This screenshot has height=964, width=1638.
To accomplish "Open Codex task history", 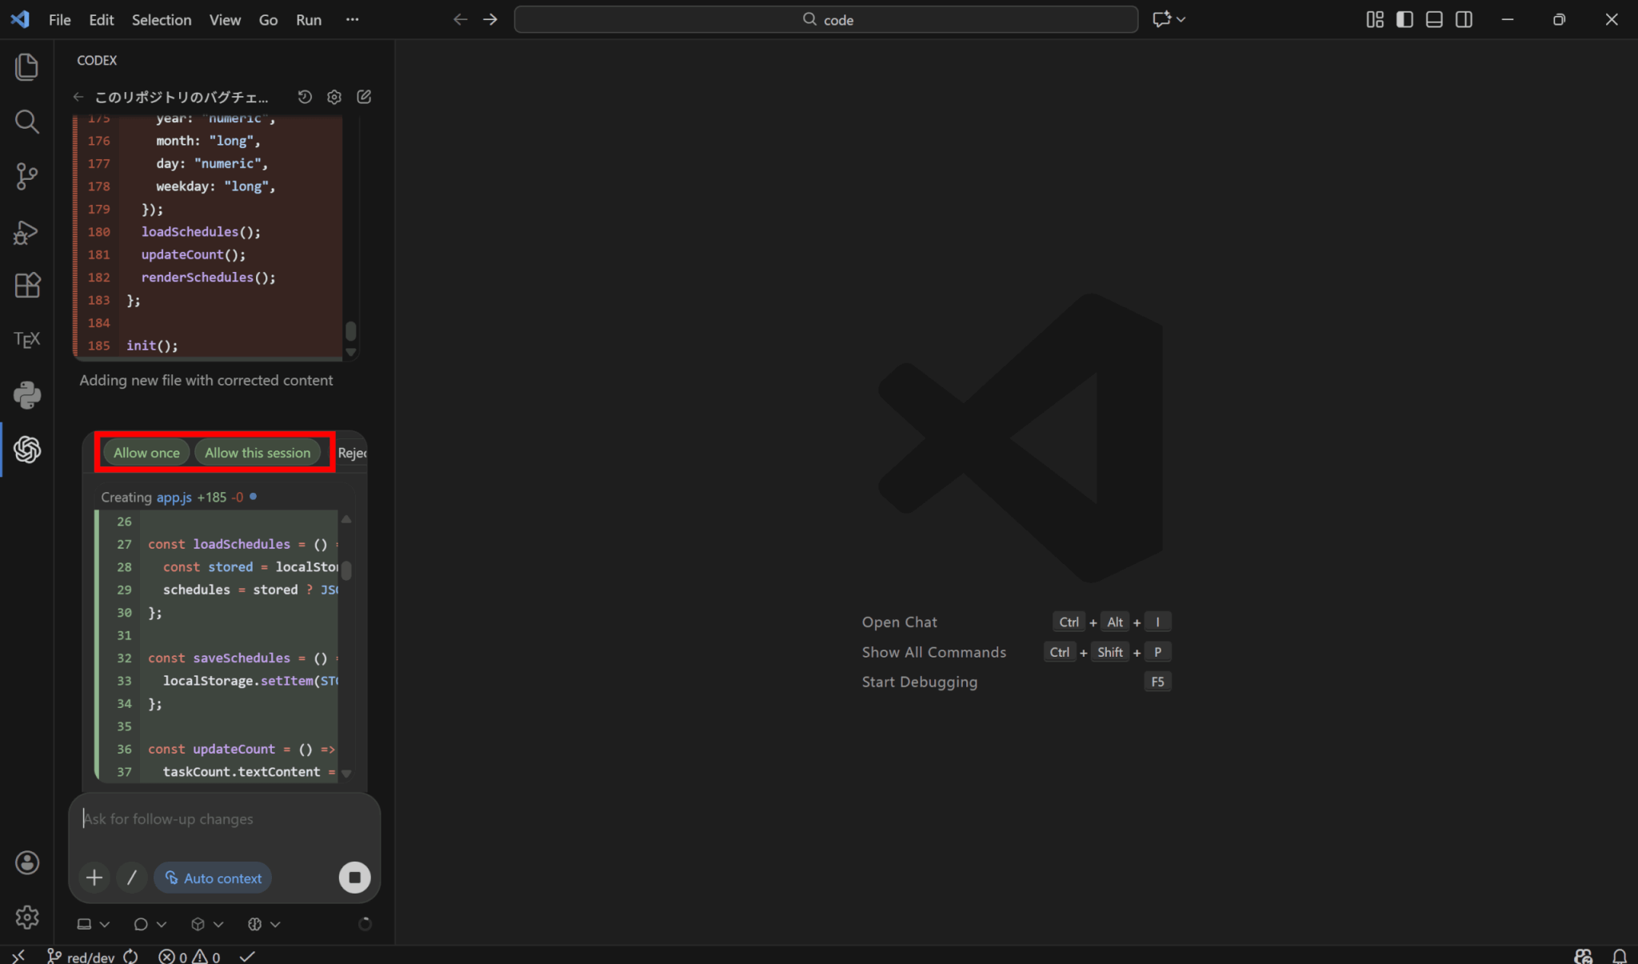I will tap(305, 97).
